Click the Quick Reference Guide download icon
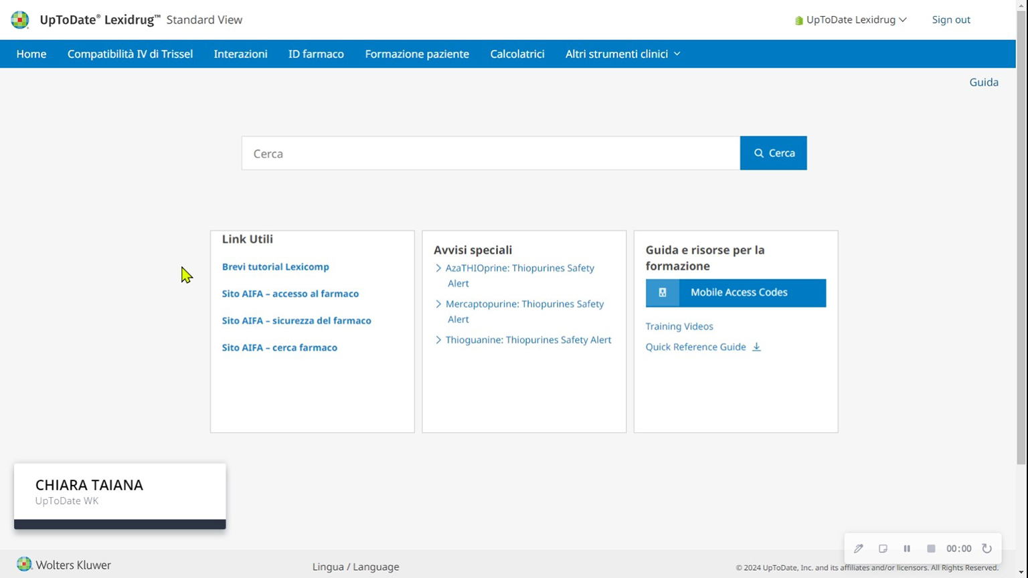Viewport: 1028px width, 578px height. tap(756, 347)
